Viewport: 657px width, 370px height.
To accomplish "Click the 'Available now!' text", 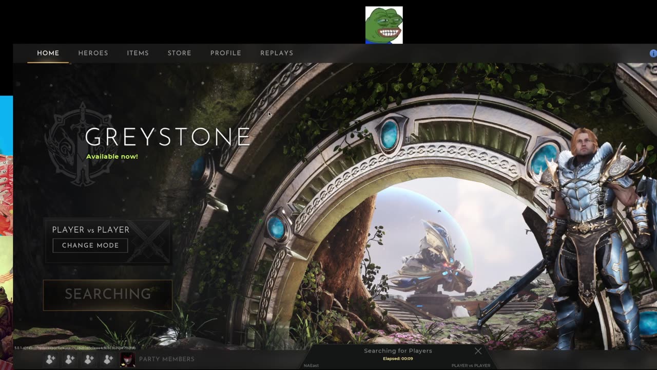I will pyautogui.click(x=112, y=157).
